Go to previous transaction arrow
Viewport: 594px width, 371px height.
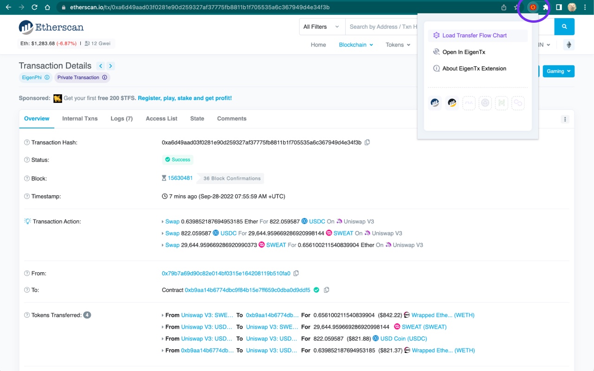[101, 66]
